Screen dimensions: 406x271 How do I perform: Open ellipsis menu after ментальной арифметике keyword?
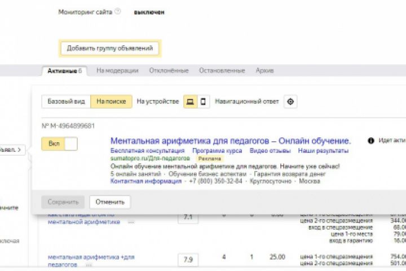click(131, 222)
